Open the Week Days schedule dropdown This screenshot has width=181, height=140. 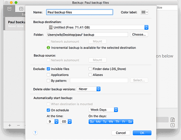[x=103, y=110]
